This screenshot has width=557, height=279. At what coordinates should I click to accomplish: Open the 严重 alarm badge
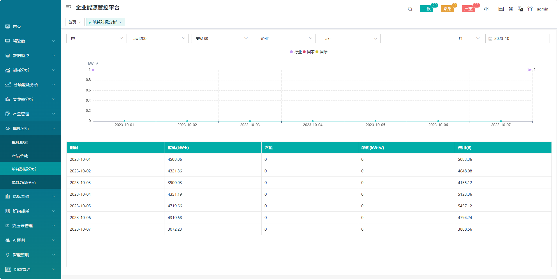(x=468, y=9)
